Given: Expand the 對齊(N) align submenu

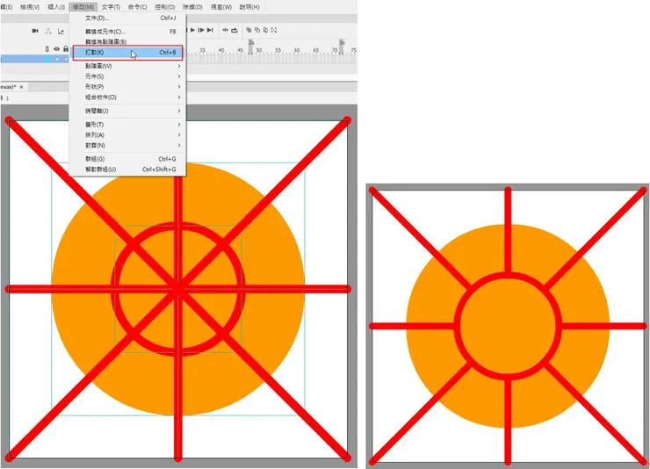Looking at the screenshot, I should (x=127, y=146).
